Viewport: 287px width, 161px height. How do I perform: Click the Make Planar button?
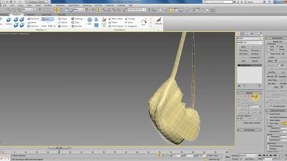coord(272,80)
